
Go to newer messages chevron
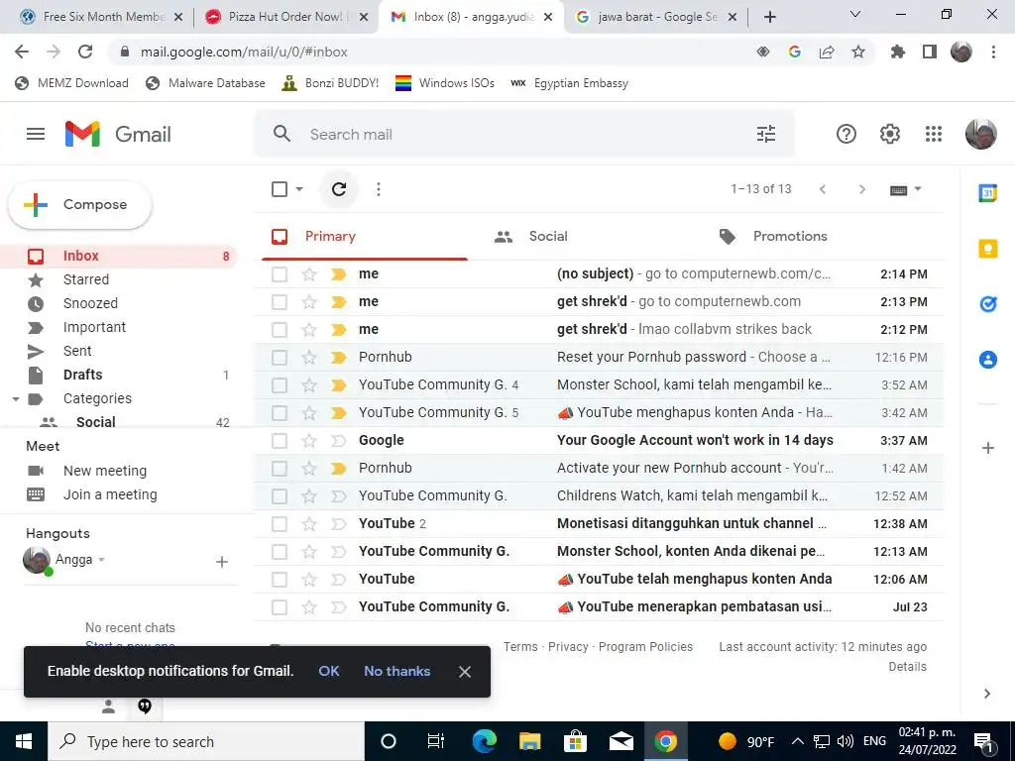tap(823, 189)
